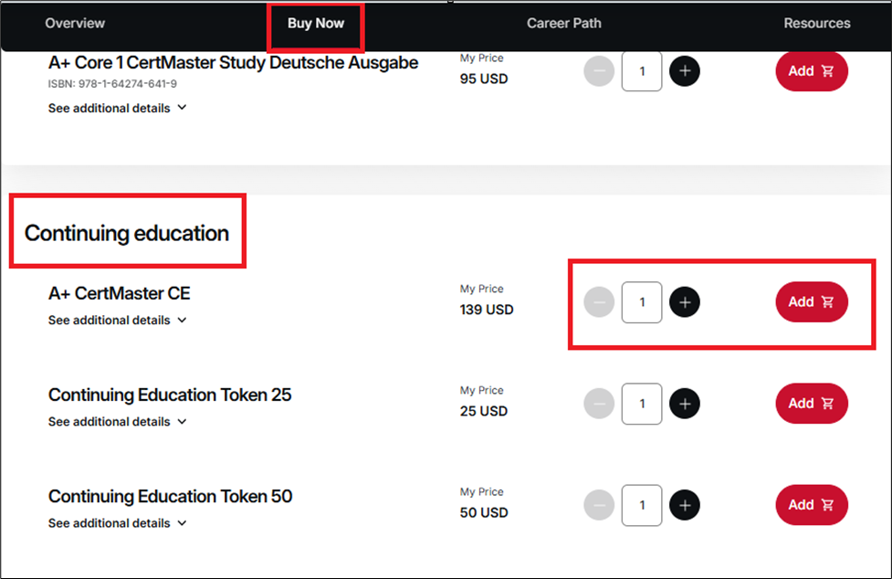Click minus icon for Continuing Education Token 25
This screenshot has height=579, width=892.
[599, 404]
